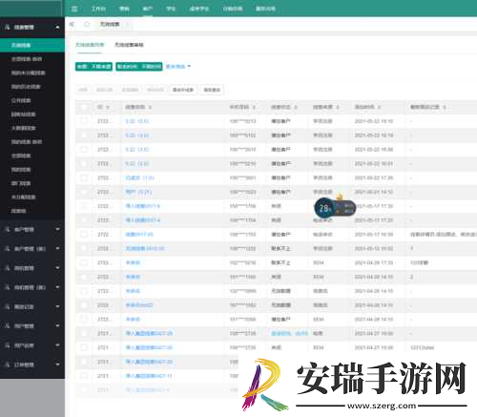Tick the checkbox of the second table row
Screen dimensions: 477x417
pyautogui.click(x=84, y=136)
